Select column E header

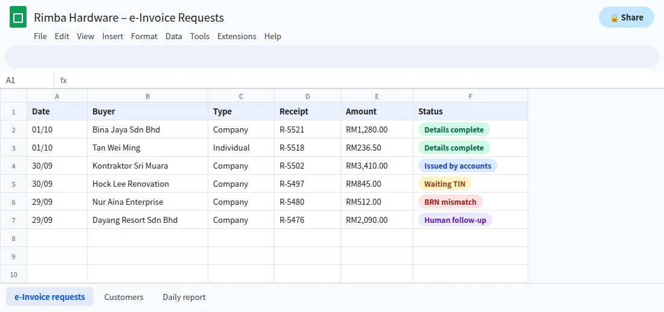(x=377, y=96)
